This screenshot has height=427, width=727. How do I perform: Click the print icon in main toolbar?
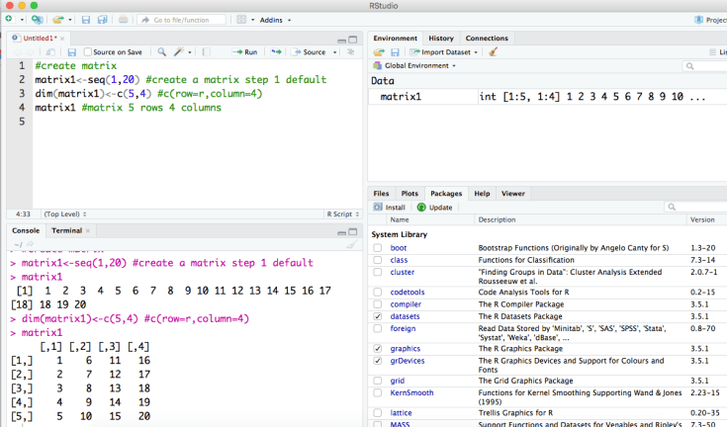123,19
